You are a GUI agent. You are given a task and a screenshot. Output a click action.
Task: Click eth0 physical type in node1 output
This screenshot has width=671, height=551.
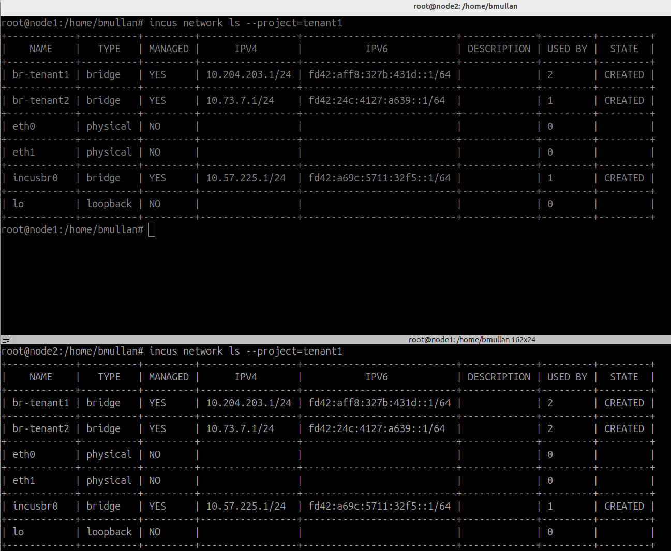click(109, 126)
